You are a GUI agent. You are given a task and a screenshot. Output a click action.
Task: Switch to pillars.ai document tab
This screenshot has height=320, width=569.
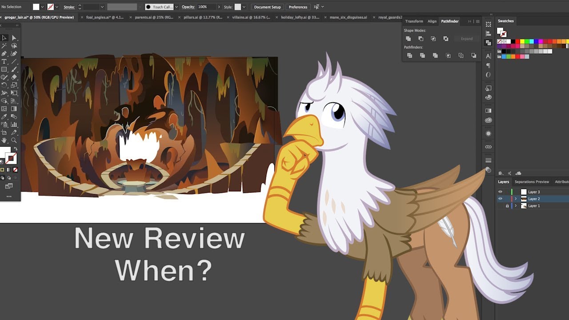pyautogui.click(x=203, y=17)
